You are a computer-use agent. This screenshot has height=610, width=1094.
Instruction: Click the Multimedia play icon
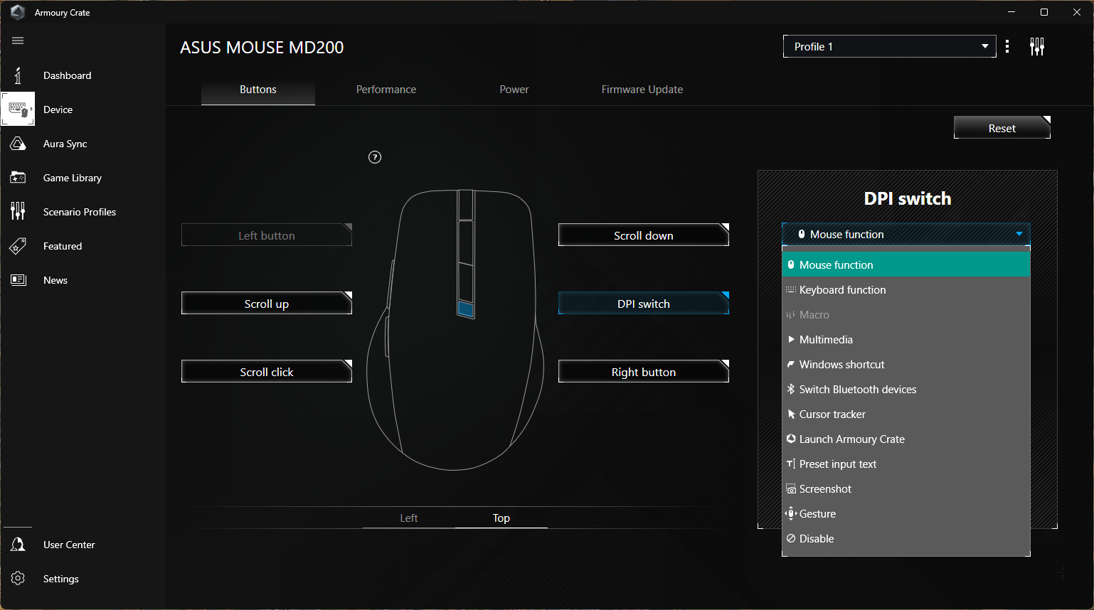tap(791, 339)
